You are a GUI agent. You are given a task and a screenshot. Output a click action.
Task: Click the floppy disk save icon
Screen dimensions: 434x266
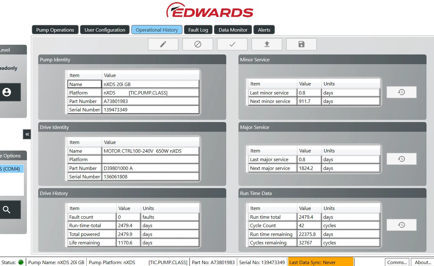pos(301,44)
